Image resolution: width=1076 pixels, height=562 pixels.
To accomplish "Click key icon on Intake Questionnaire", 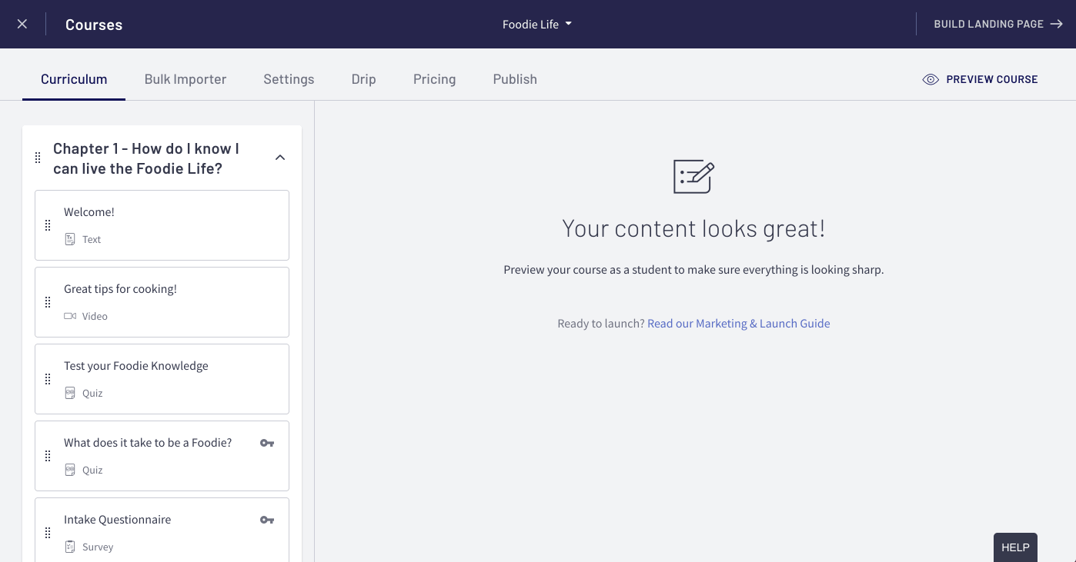I will [x=267, y=520].
